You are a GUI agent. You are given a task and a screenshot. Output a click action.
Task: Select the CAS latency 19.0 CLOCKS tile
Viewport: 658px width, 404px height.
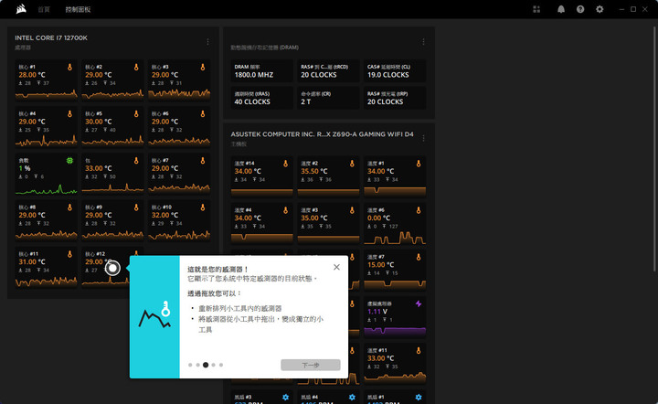coord(395,71)
